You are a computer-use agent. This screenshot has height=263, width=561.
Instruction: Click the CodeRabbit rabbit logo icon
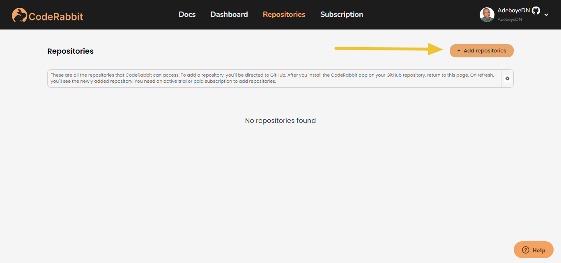pos(19,15)
